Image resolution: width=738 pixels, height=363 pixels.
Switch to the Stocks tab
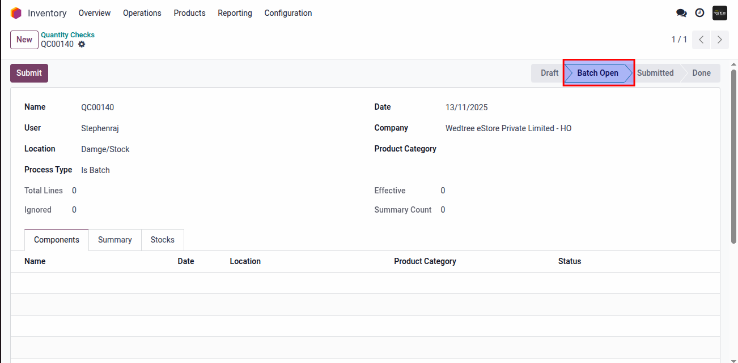click(x=162, y=240)
